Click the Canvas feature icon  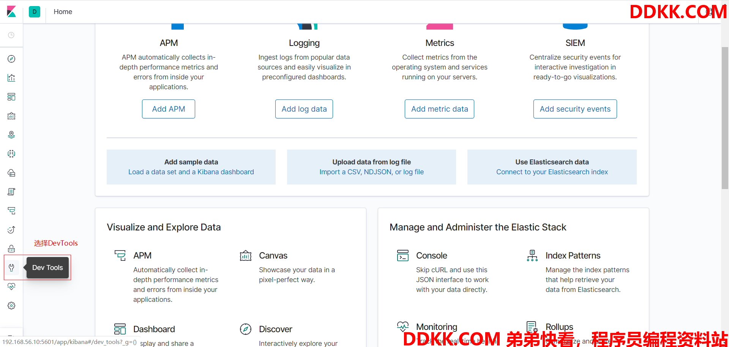click(x=246, y=256)
